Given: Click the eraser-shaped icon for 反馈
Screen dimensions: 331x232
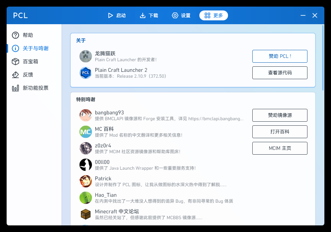Looking at the screenshot, I should point(15,75).
